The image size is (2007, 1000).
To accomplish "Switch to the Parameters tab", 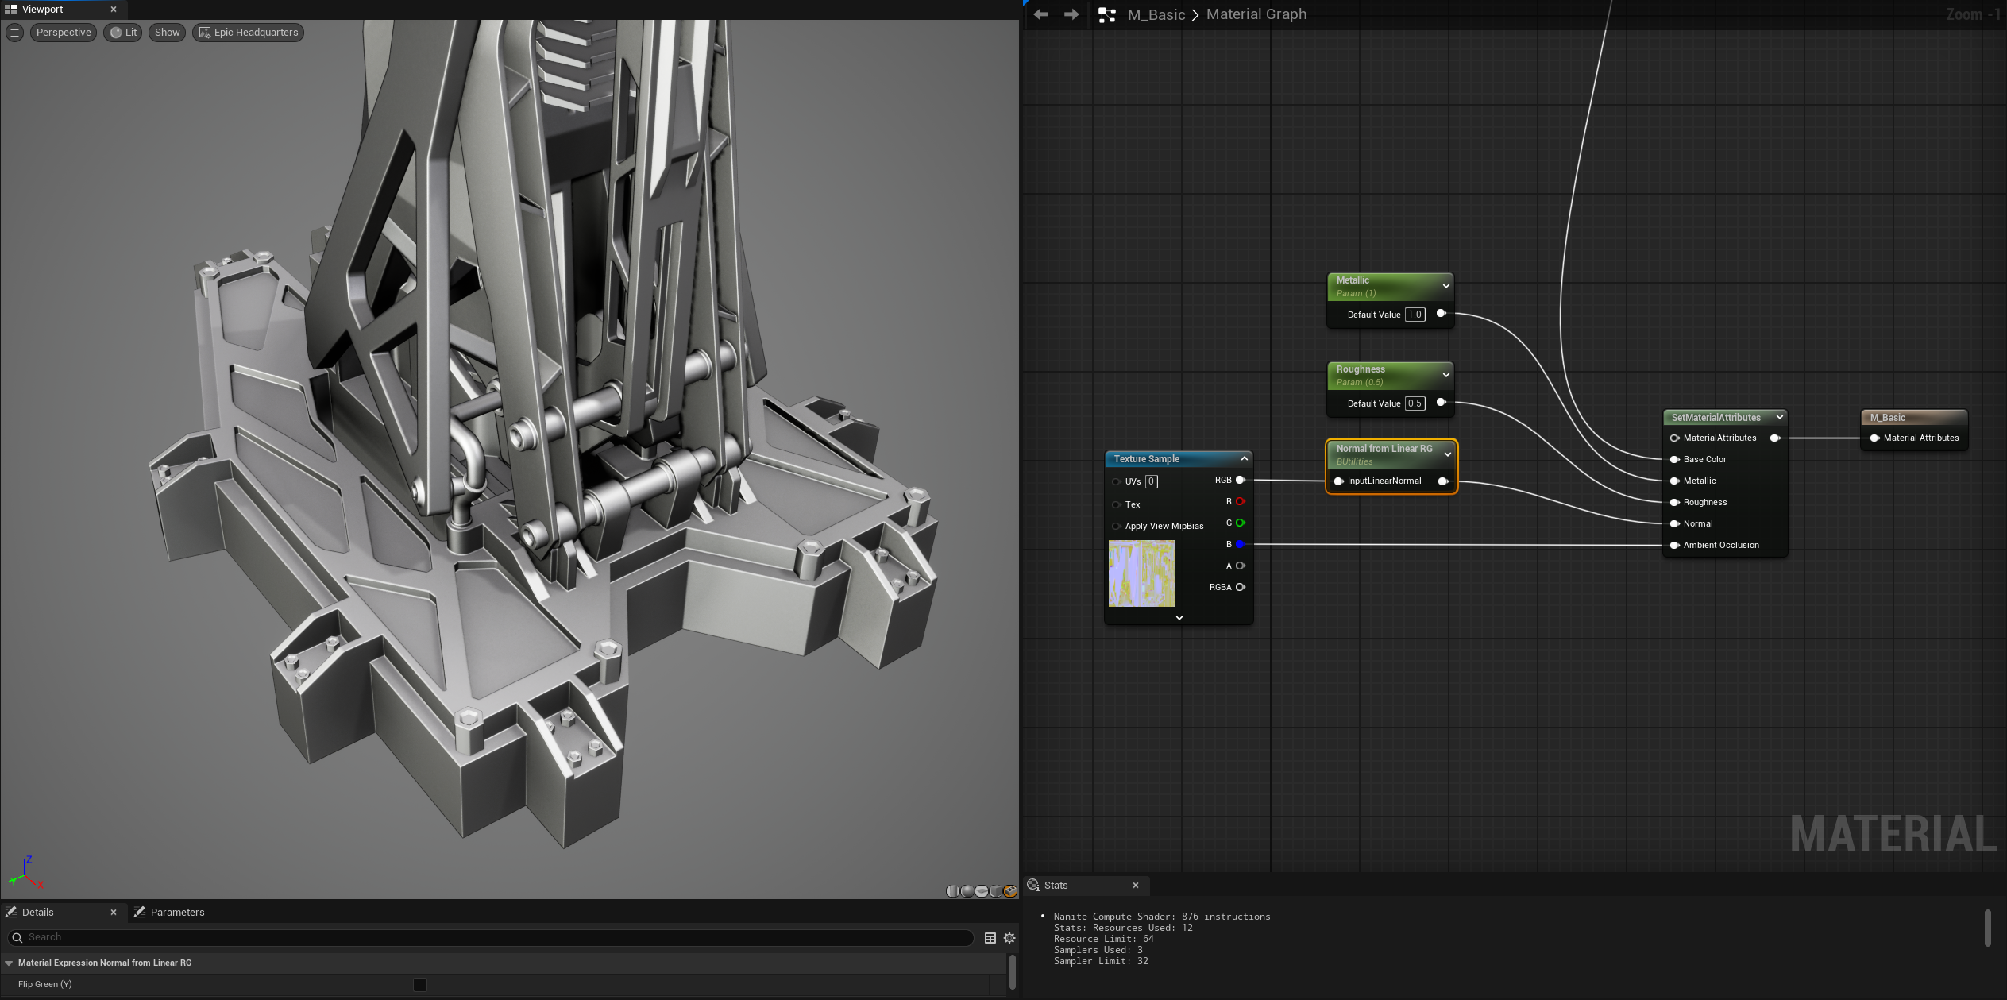I will (x=176, y=912).
